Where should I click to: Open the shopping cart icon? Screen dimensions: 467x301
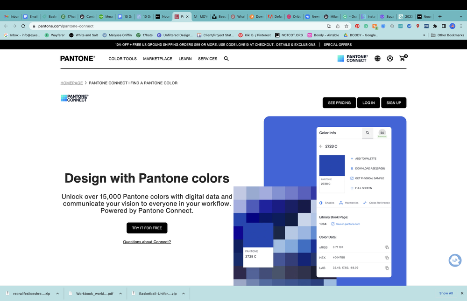point(403,58)
